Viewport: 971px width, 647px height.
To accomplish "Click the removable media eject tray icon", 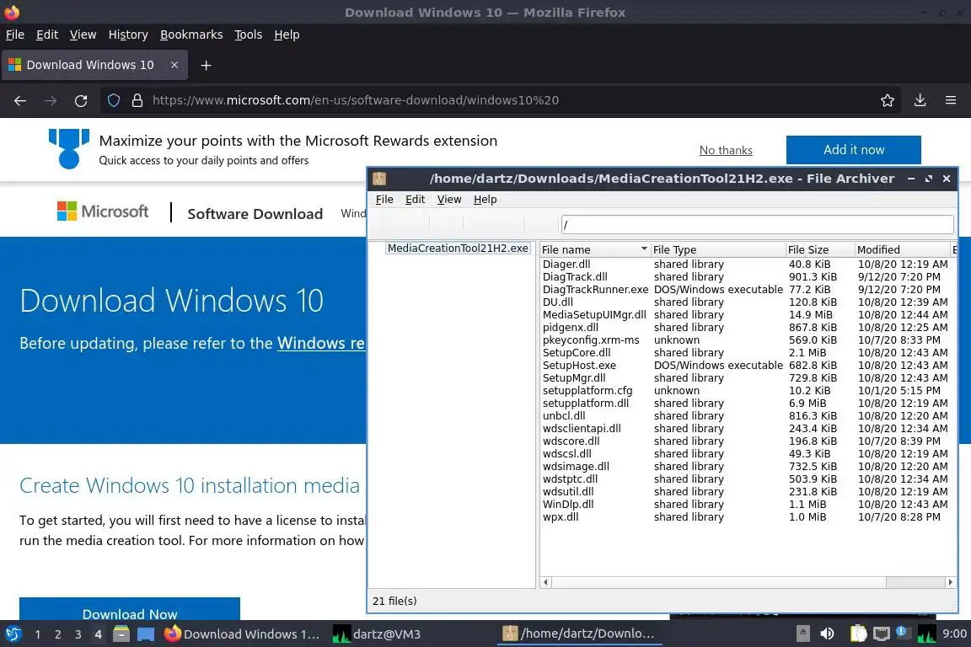I will (x=802, y=634).
